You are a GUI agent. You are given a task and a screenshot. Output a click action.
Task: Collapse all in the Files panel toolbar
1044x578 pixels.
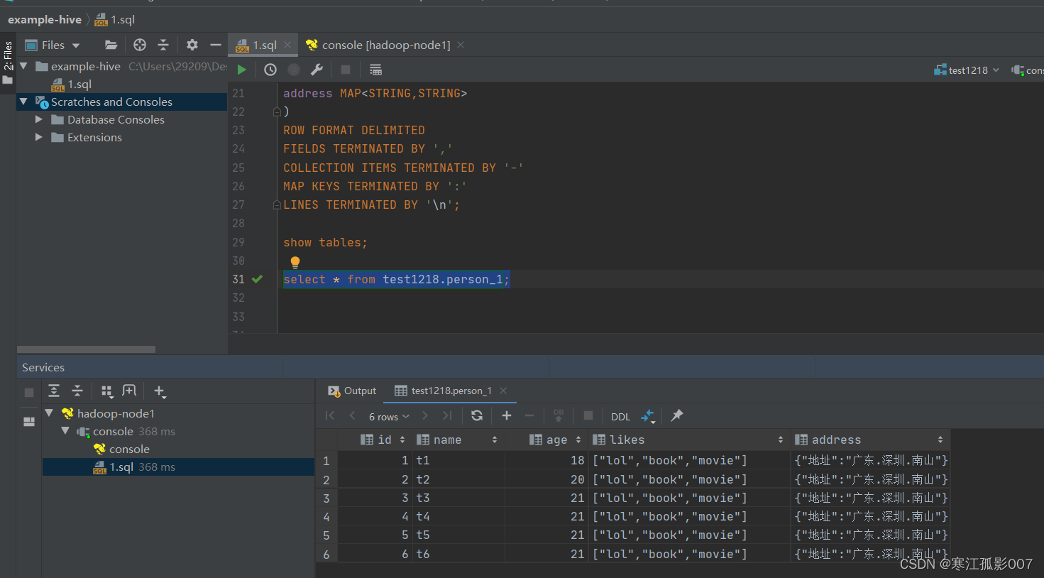tap(163, 45)
